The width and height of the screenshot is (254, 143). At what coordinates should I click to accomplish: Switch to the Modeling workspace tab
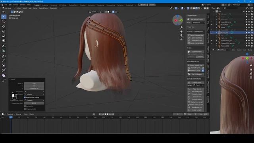(45, 5)
